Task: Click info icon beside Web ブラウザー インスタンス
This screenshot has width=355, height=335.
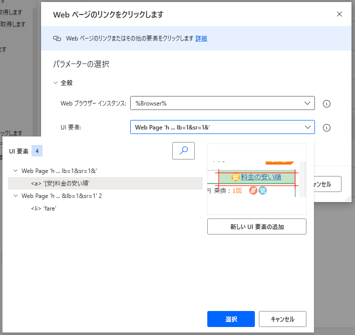Action: click(326, 104)
